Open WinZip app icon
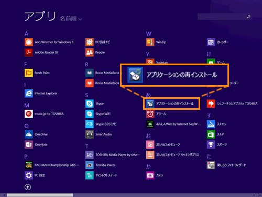Screen dimensions: 262x197 (150, 42)
